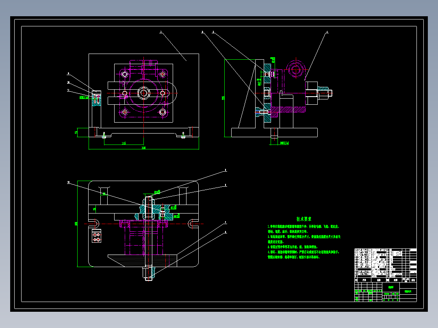Select the dimension value 115 in the front view

click(124, 143)
